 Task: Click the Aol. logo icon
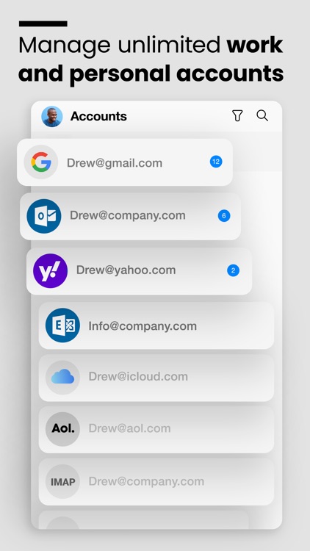click(62, 429)
